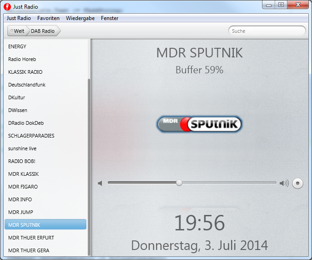312x260 pixels.
Task: Click the loud speaker icon right of volume slider
Action: (x=284, y=183)
